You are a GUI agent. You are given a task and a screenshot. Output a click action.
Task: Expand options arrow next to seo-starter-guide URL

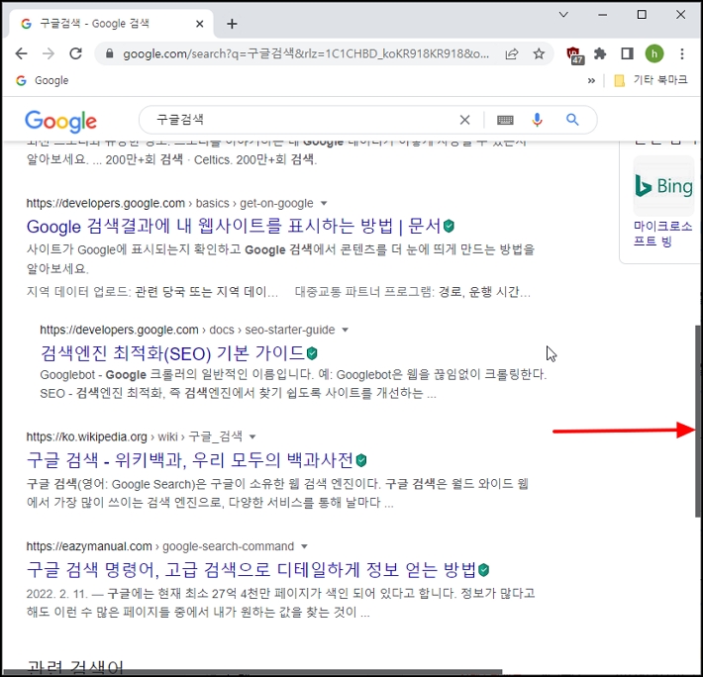[345, 331]
